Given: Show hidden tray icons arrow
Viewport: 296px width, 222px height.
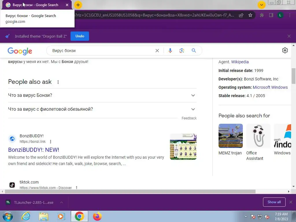Looking at the screenshot, I should 246,217.
